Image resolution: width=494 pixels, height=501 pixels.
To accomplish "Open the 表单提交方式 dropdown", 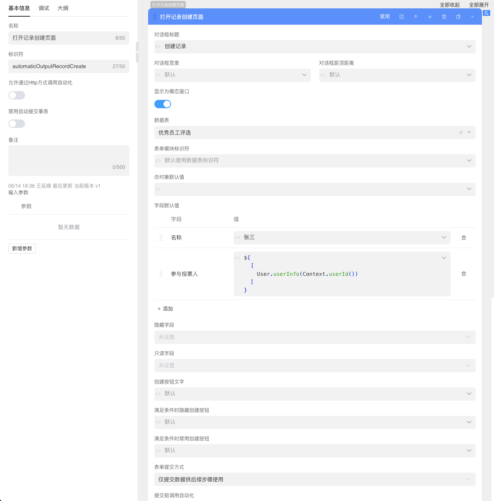I will click(x=315, y=479).
